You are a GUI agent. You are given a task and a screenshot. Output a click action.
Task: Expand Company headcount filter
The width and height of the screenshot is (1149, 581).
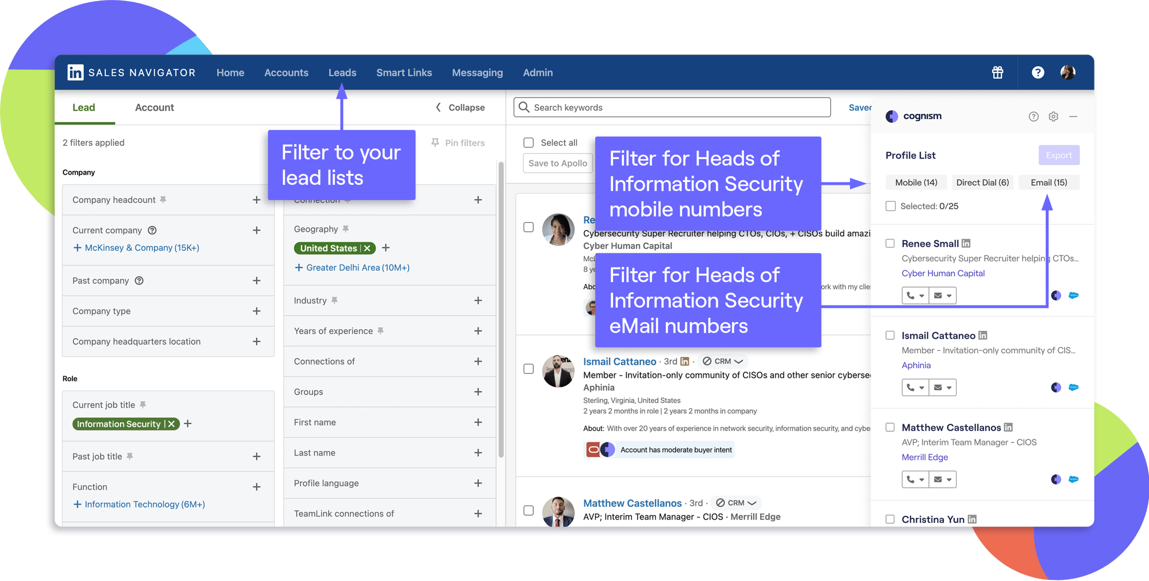pos(256,200)
